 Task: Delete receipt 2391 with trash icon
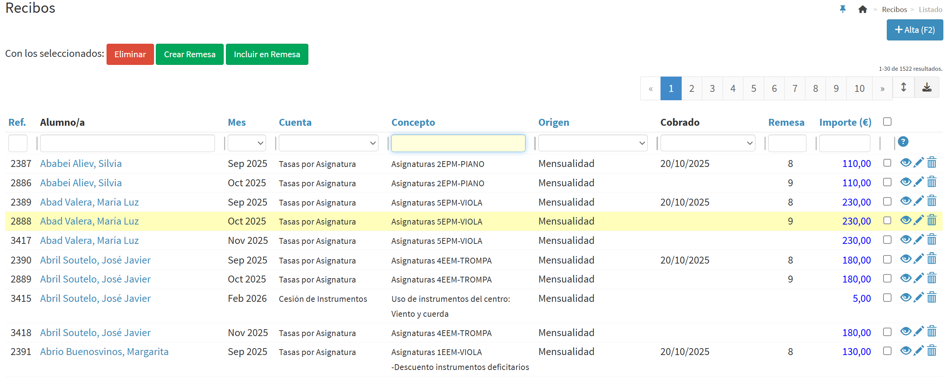(x=932, y=351)
